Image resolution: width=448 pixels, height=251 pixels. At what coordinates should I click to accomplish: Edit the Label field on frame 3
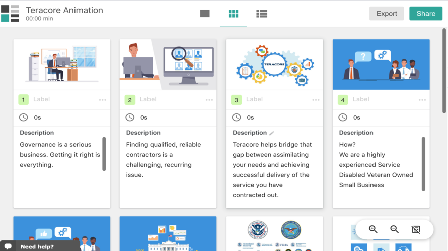click(254, 99)
